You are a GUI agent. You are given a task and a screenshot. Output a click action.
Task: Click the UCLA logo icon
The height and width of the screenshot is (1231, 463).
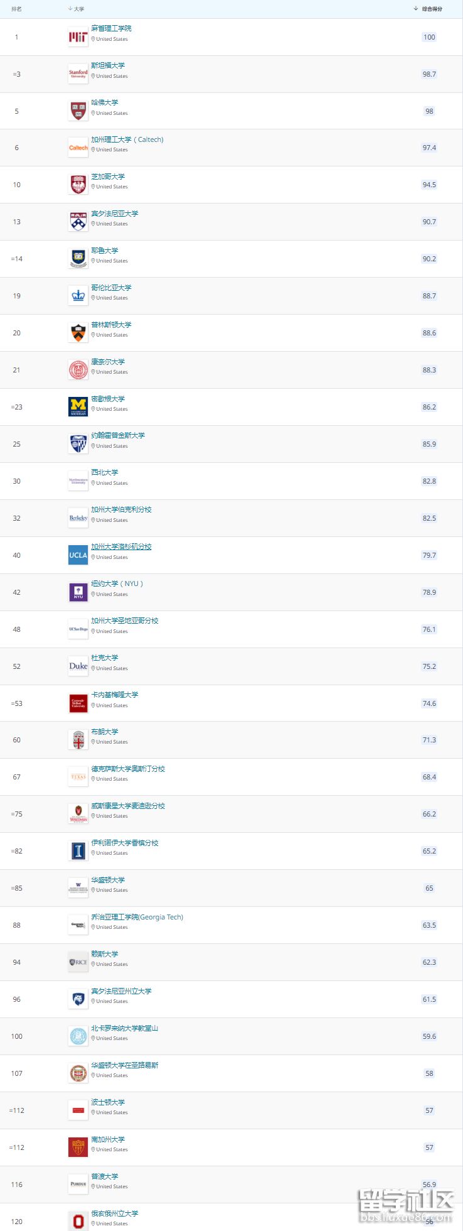click(x=78, y=555)
